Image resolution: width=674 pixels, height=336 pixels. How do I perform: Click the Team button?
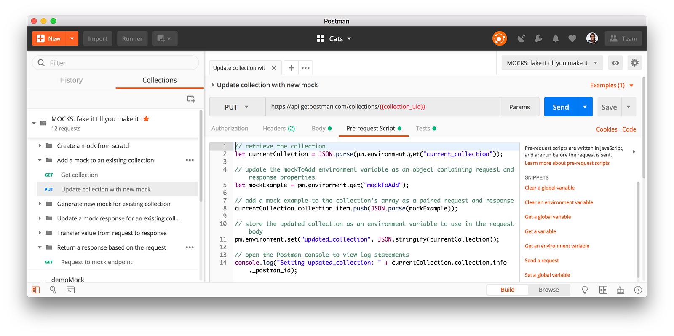[x=623, y=38]
